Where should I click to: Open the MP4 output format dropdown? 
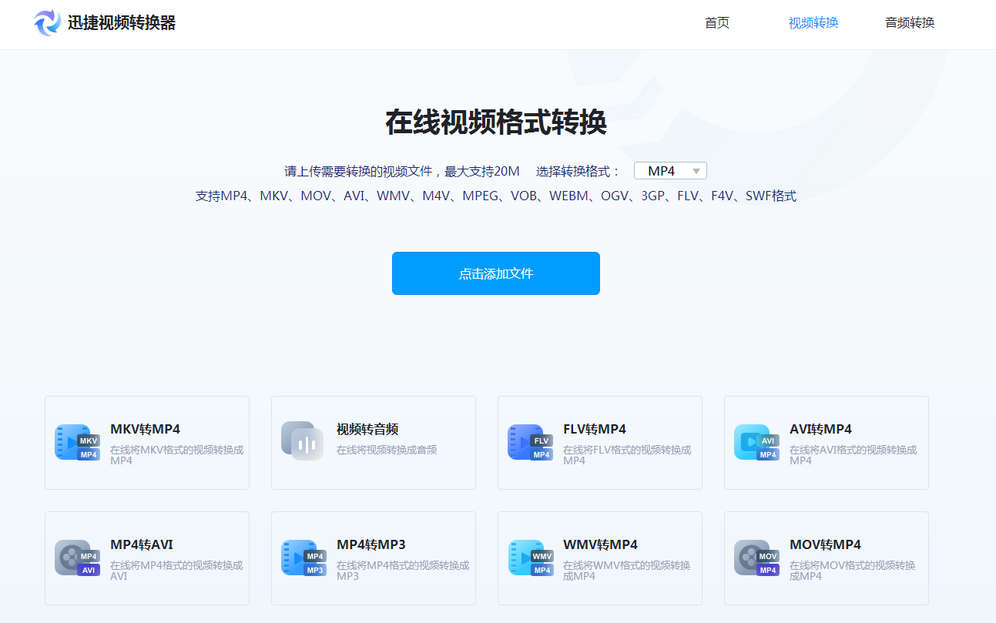pyautogui.click(x=670, y=171)
